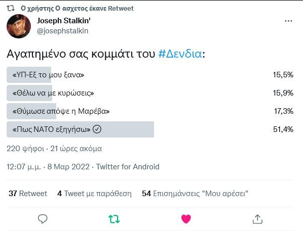
Task: Select poll option «Θέλω να με κυρώσεις»
Action: click(150, 93)
